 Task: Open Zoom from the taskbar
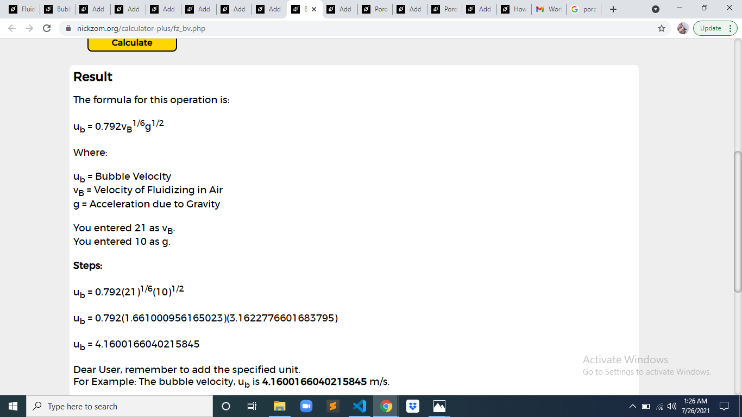tap(306, 406)
